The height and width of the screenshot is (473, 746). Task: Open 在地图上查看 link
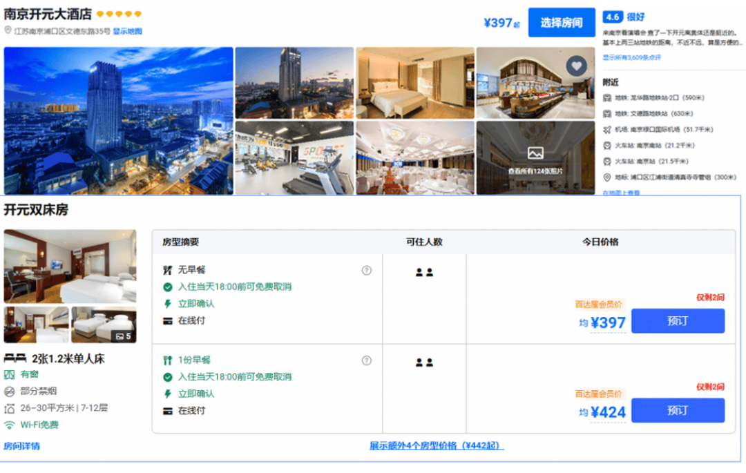(x=621, y=193)
